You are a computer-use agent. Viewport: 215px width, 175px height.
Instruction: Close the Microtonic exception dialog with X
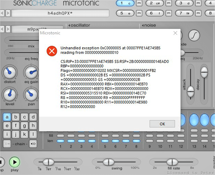click(x=175, y=33)
